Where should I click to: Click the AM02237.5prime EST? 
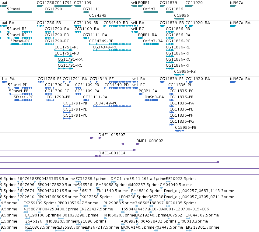tap(129, 188)
